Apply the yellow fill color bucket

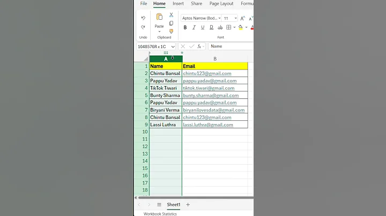pos(241,27)
